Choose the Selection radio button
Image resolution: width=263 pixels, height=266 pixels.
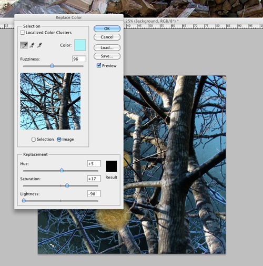[33, 140]
